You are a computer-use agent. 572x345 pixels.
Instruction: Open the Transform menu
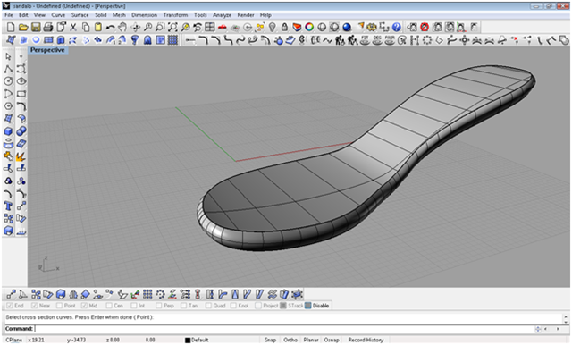click(x=175, y=15)
